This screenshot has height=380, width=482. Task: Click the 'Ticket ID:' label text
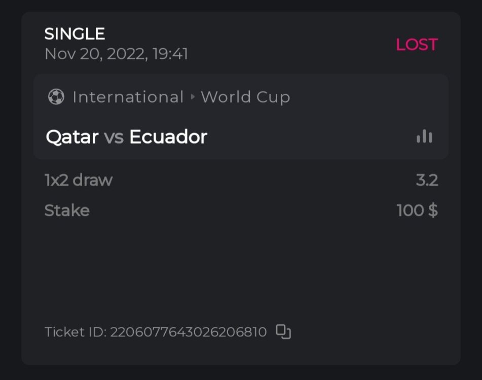click(75, 332)
